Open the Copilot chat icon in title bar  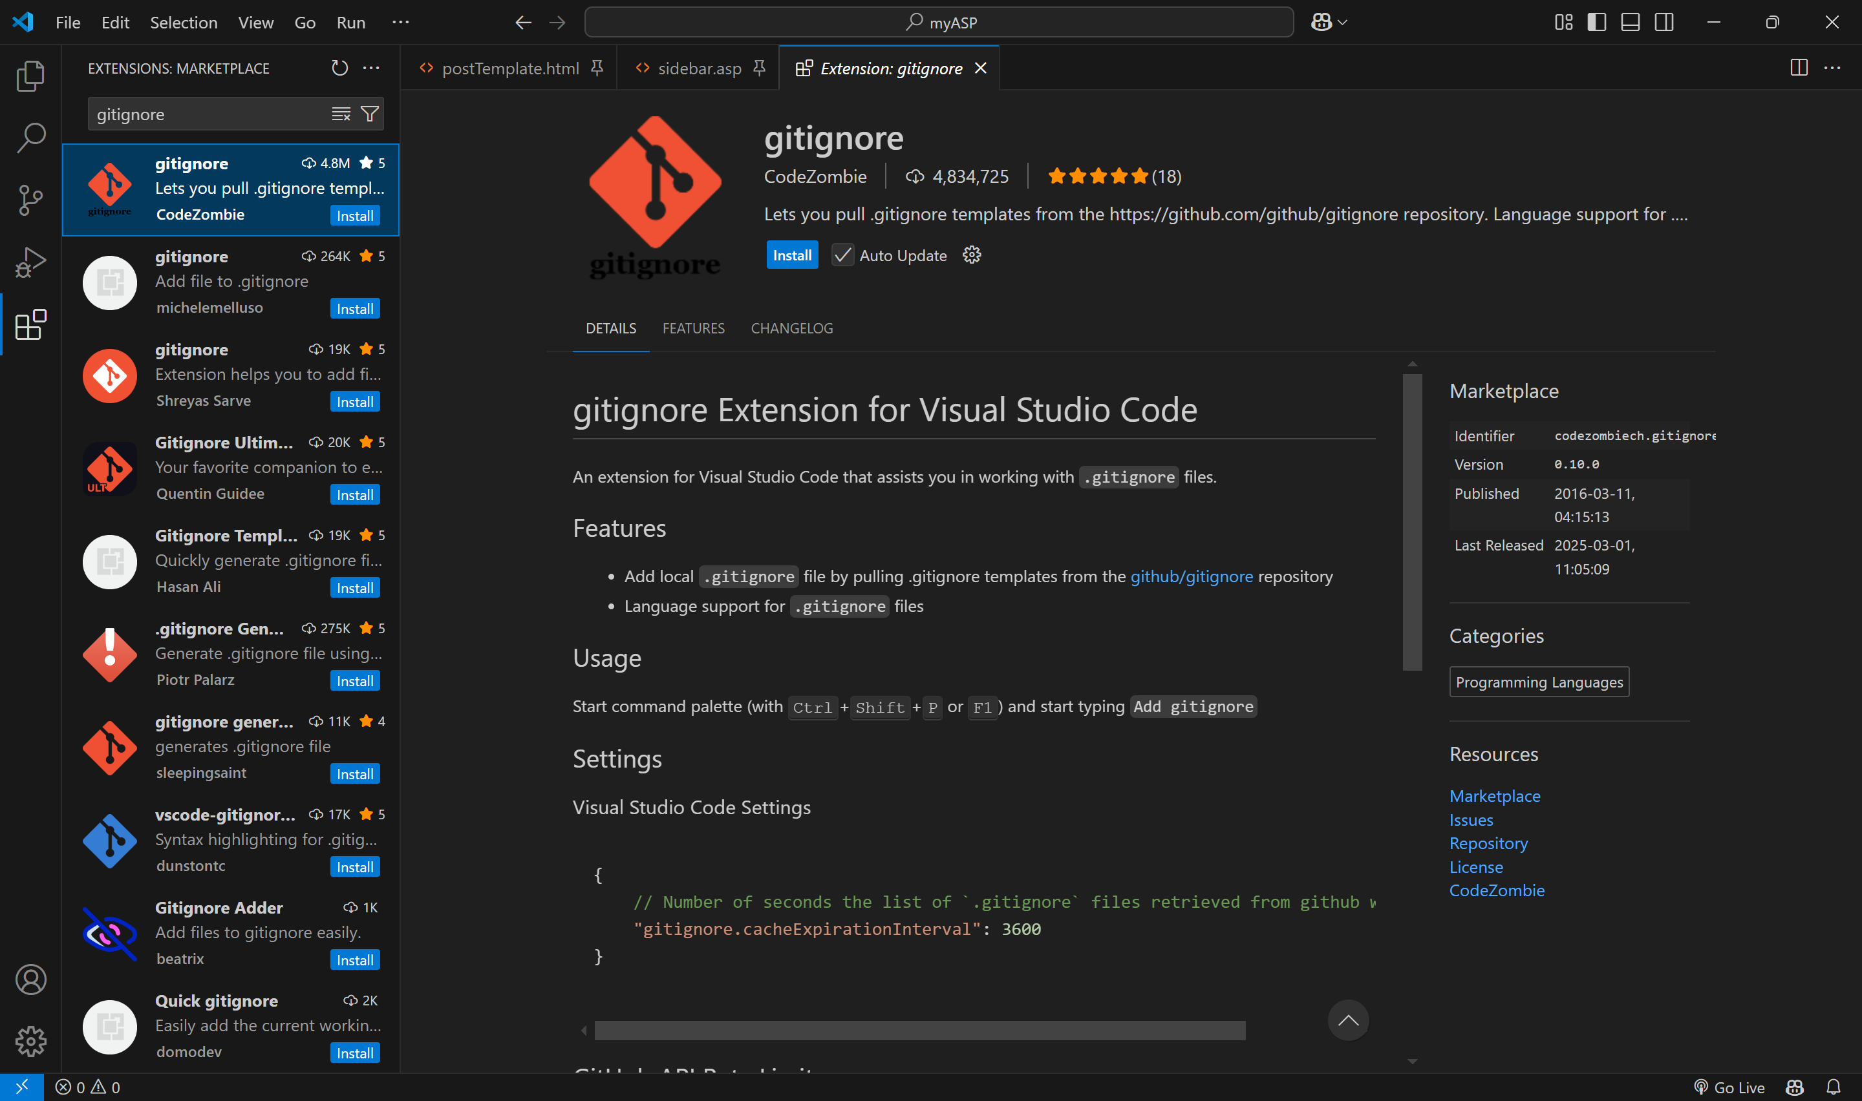[1321, 22]
